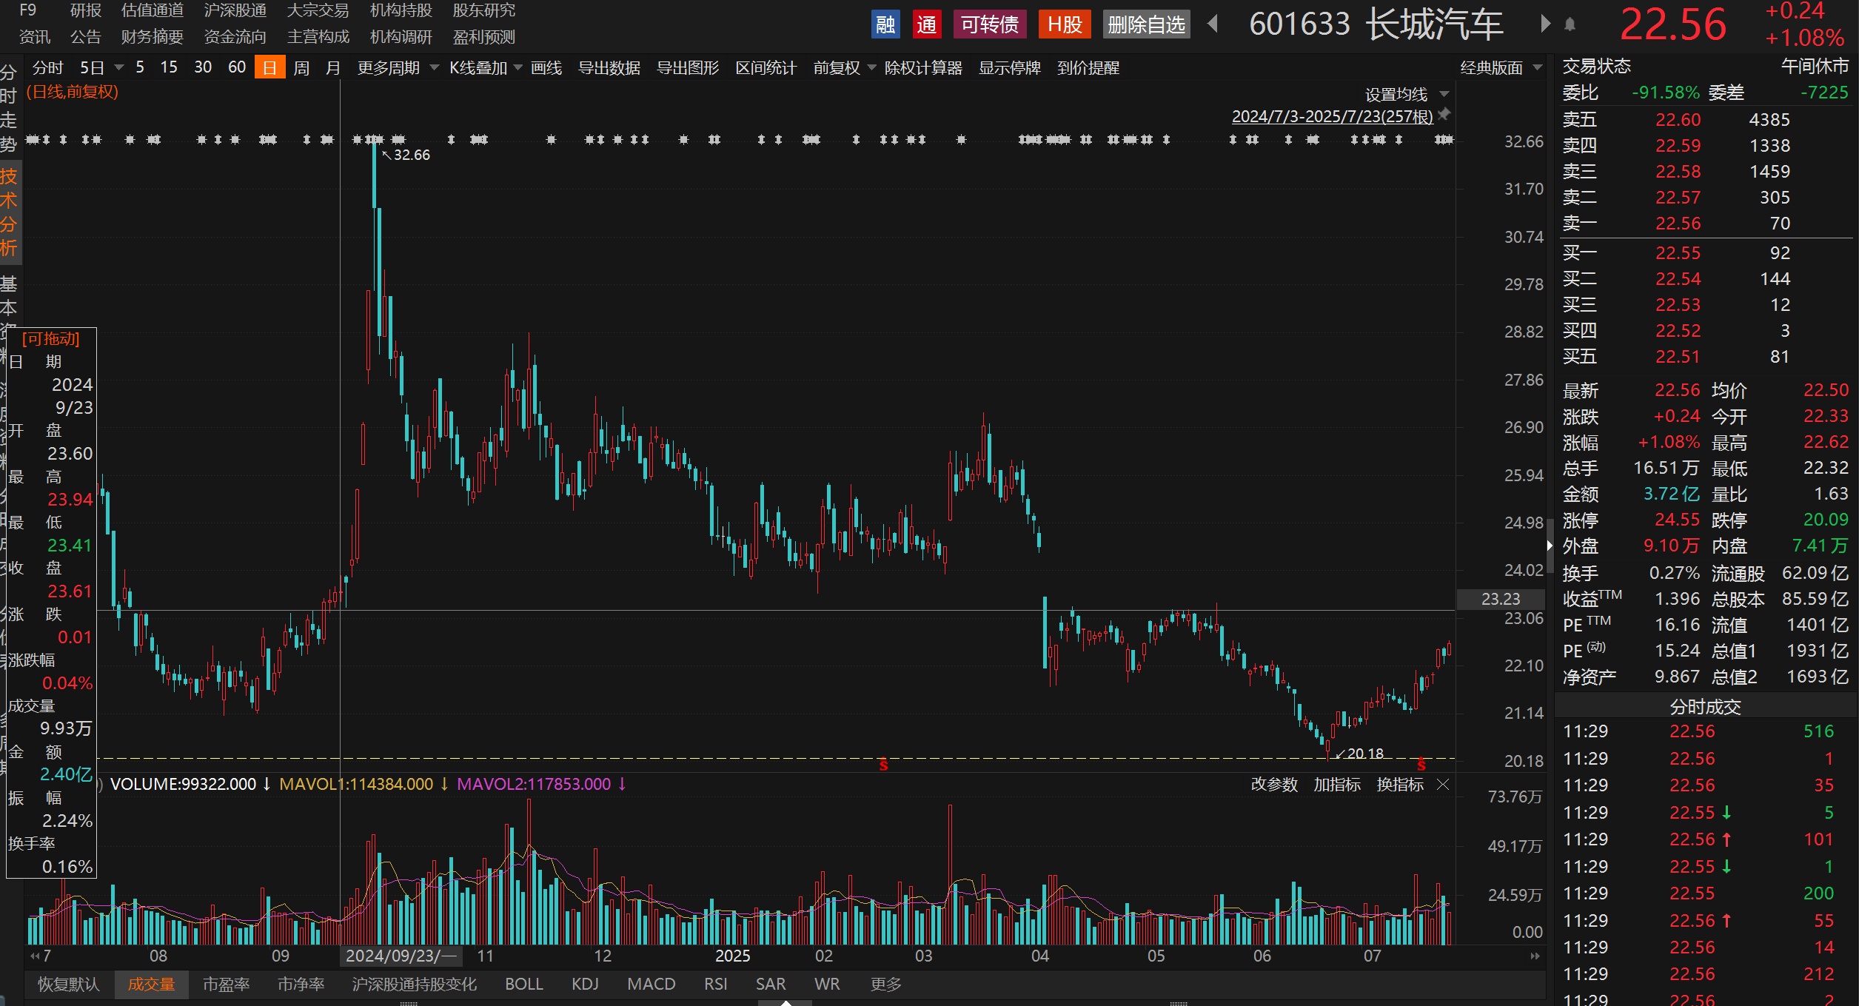The image size is (1859, 1006).
Task: Open the 估值通道 valuation menu
Action: coord(153,10)
